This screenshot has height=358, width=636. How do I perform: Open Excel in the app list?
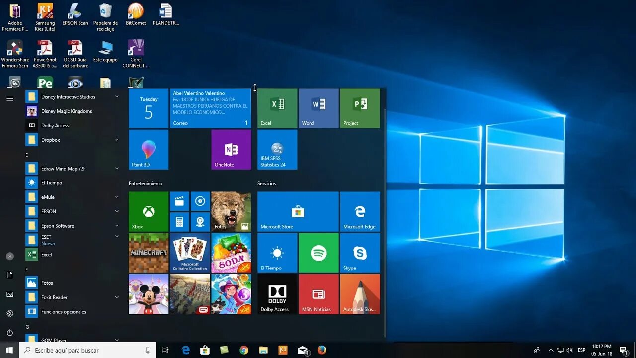(x=73, y=254)
